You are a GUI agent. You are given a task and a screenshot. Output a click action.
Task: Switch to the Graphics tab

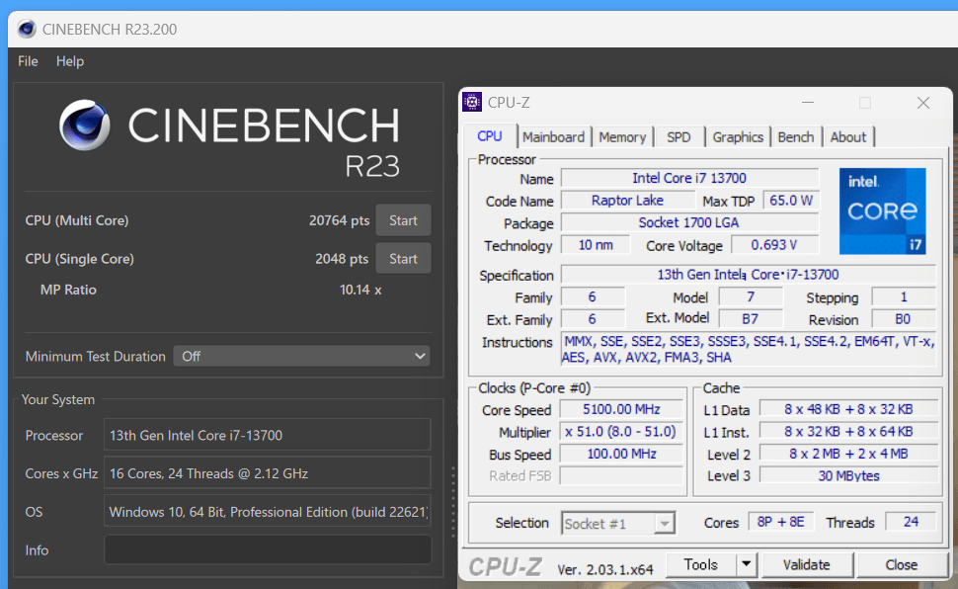pyautogui.click(x=738, y=137)
